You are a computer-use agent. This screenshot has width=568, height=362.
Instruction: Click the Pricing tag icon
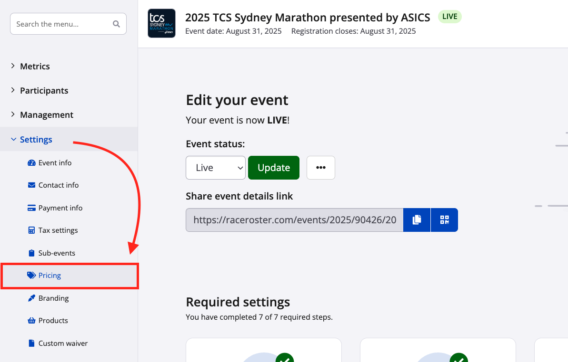(x=32, y=276)
